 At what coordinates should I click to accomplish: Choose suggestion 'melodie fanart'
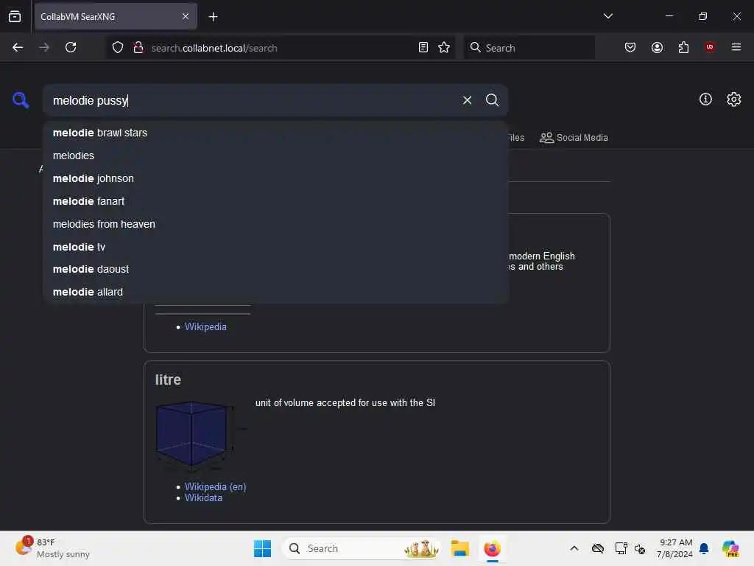pos(275,201)
